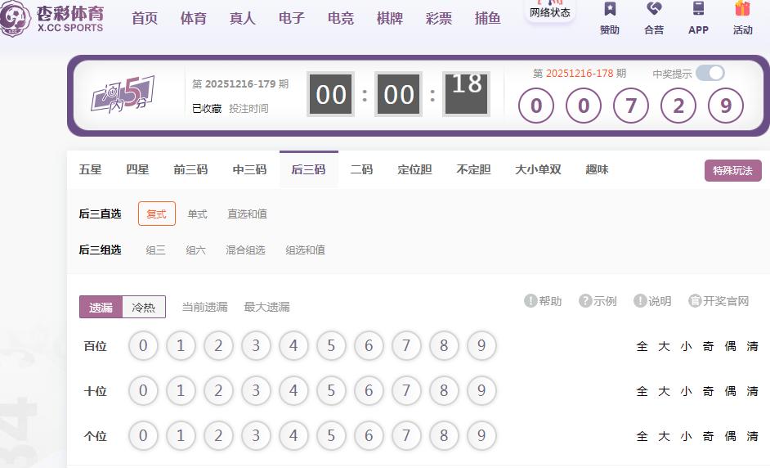The image size is (770, 468).
Task: Show 最大遗漏 statistics
Action: point(267,308)
